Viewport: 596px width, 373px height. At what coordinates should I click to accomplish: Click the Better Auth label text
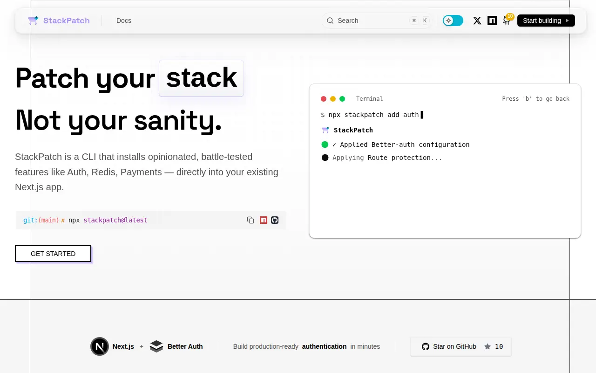(185, 346)
